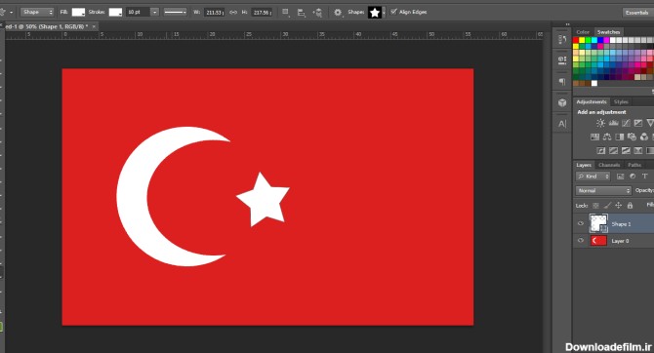Open the gear geometry options

tap(338, 13)
